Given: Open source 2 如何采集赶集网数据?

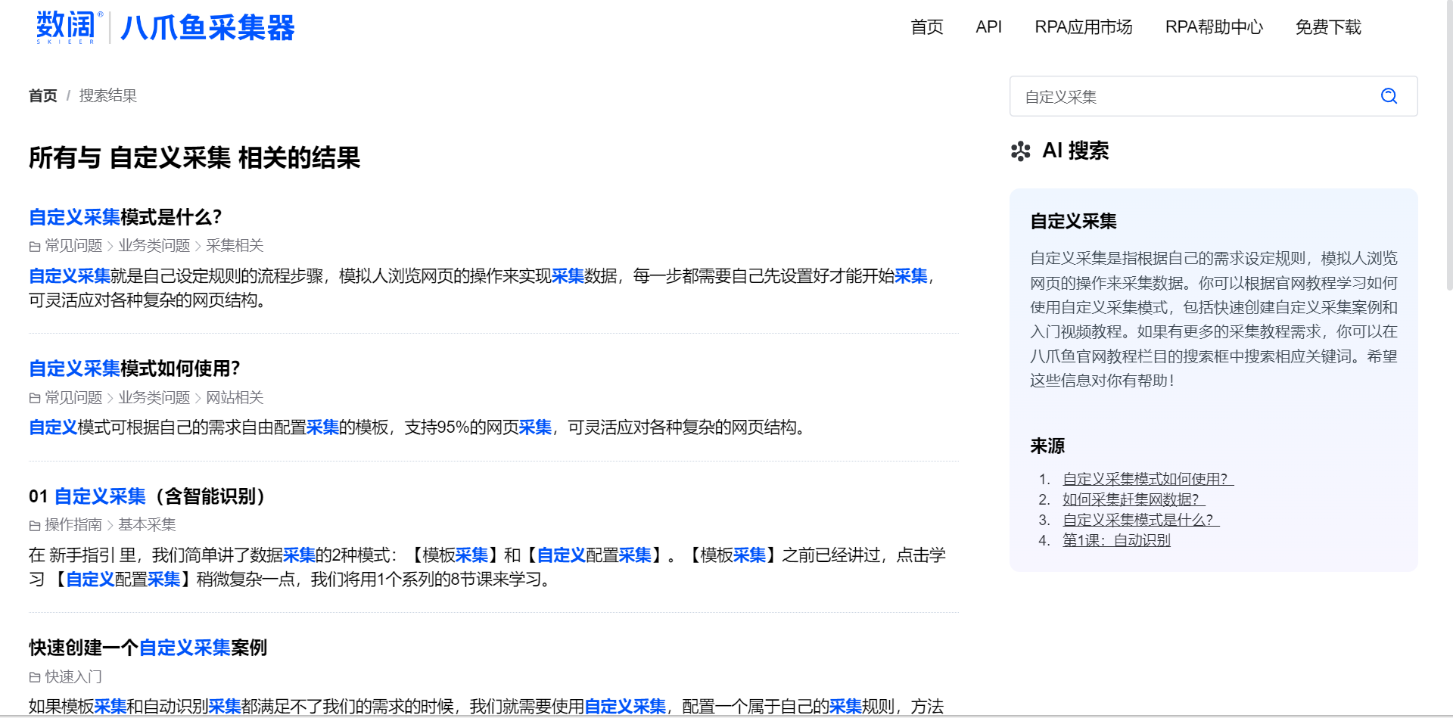Looking at the screenshot, I should (1134, 499).
